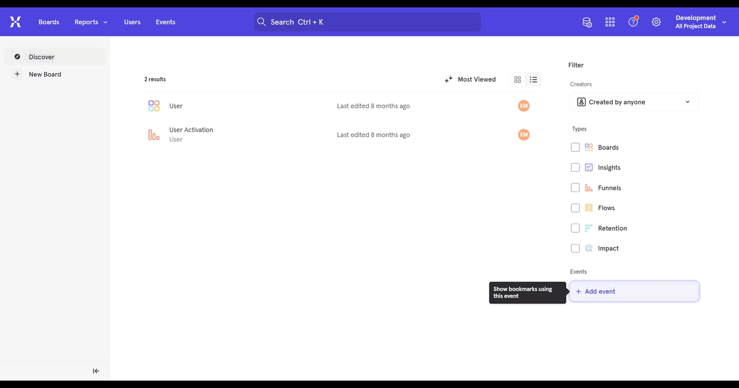Open the settings gear icon
Image resolution: width=739 pixels, height=388 pixels.
[x=656, y=22]
